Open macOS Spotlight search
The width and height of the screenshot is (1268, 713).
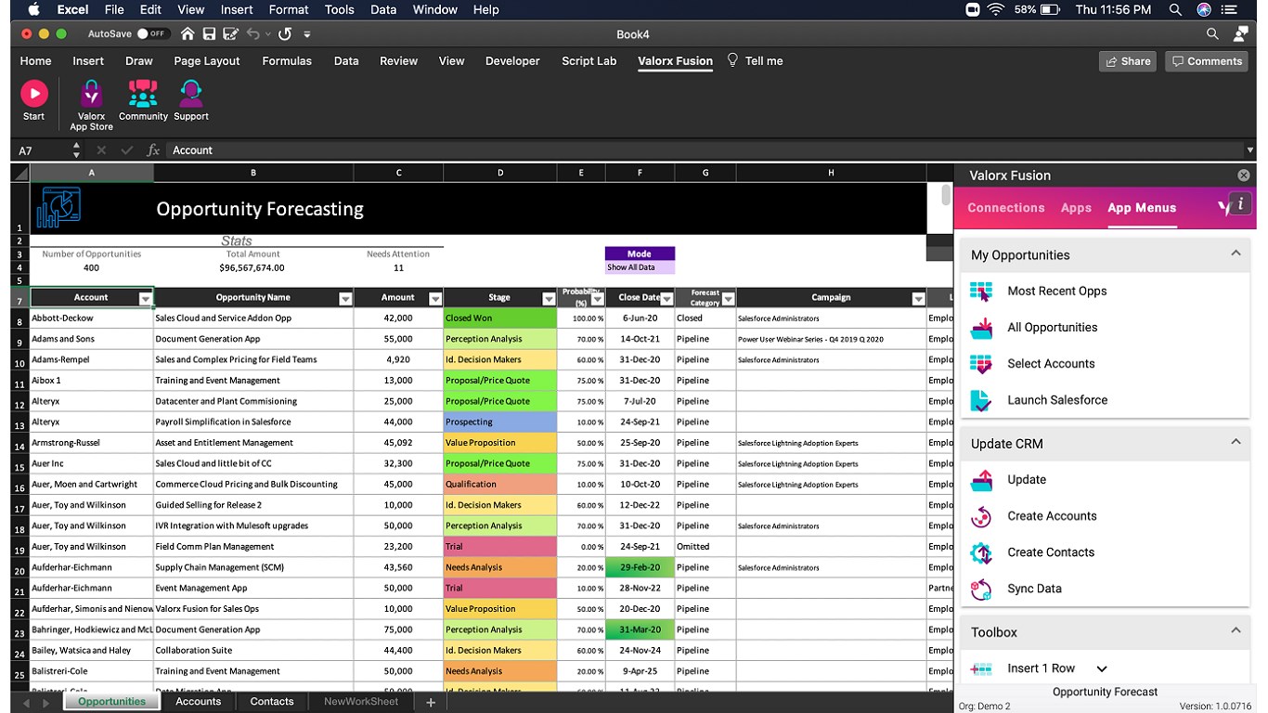tap(1175, 9)
